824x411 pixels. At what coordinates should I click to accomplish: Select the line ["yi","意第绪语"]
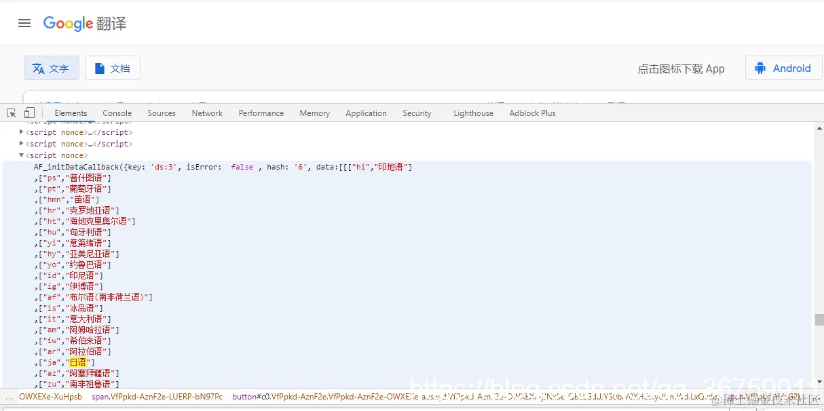click(73, 243)
